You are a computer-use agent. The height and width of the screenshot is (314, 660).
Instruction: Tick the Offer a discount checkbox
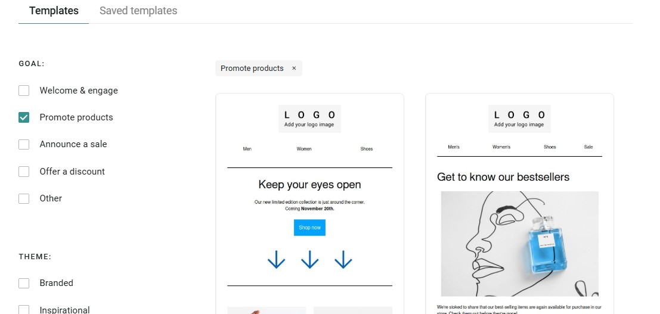[x=24, y=172]
